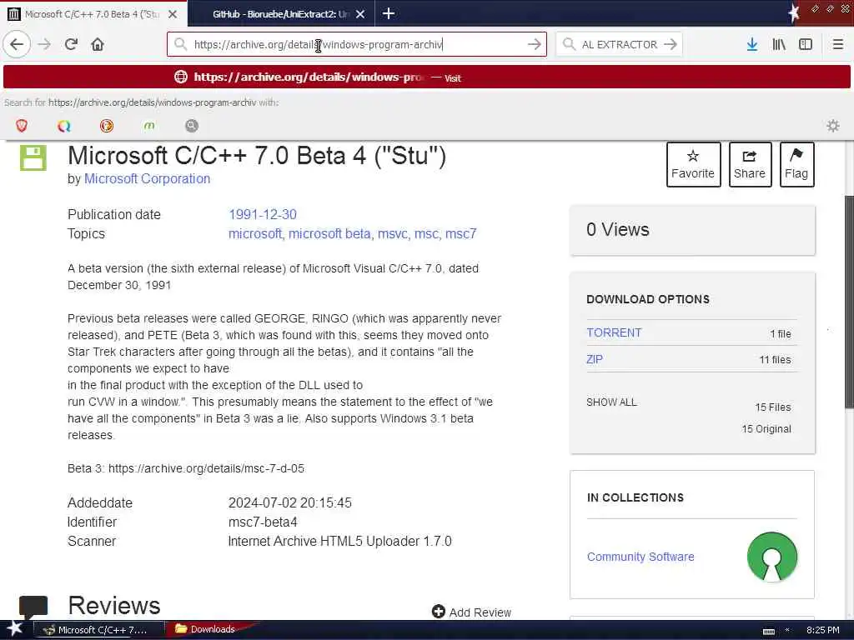Click the Addeddate value 2024-07-02 20:15:45

click(x=289, y=502)
